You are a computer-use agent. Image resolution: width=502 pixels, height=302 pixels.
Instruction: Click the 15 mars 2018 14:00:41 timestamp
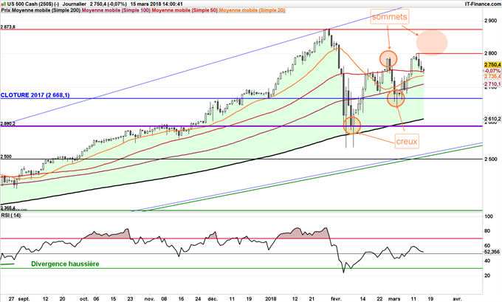point(157,4)
